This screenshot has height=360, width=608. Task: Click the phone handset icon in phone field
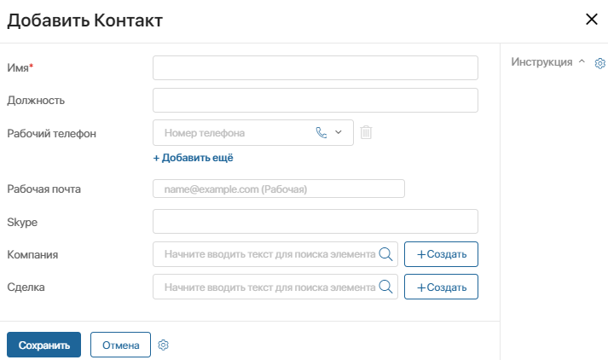click(x=321, y=133)
